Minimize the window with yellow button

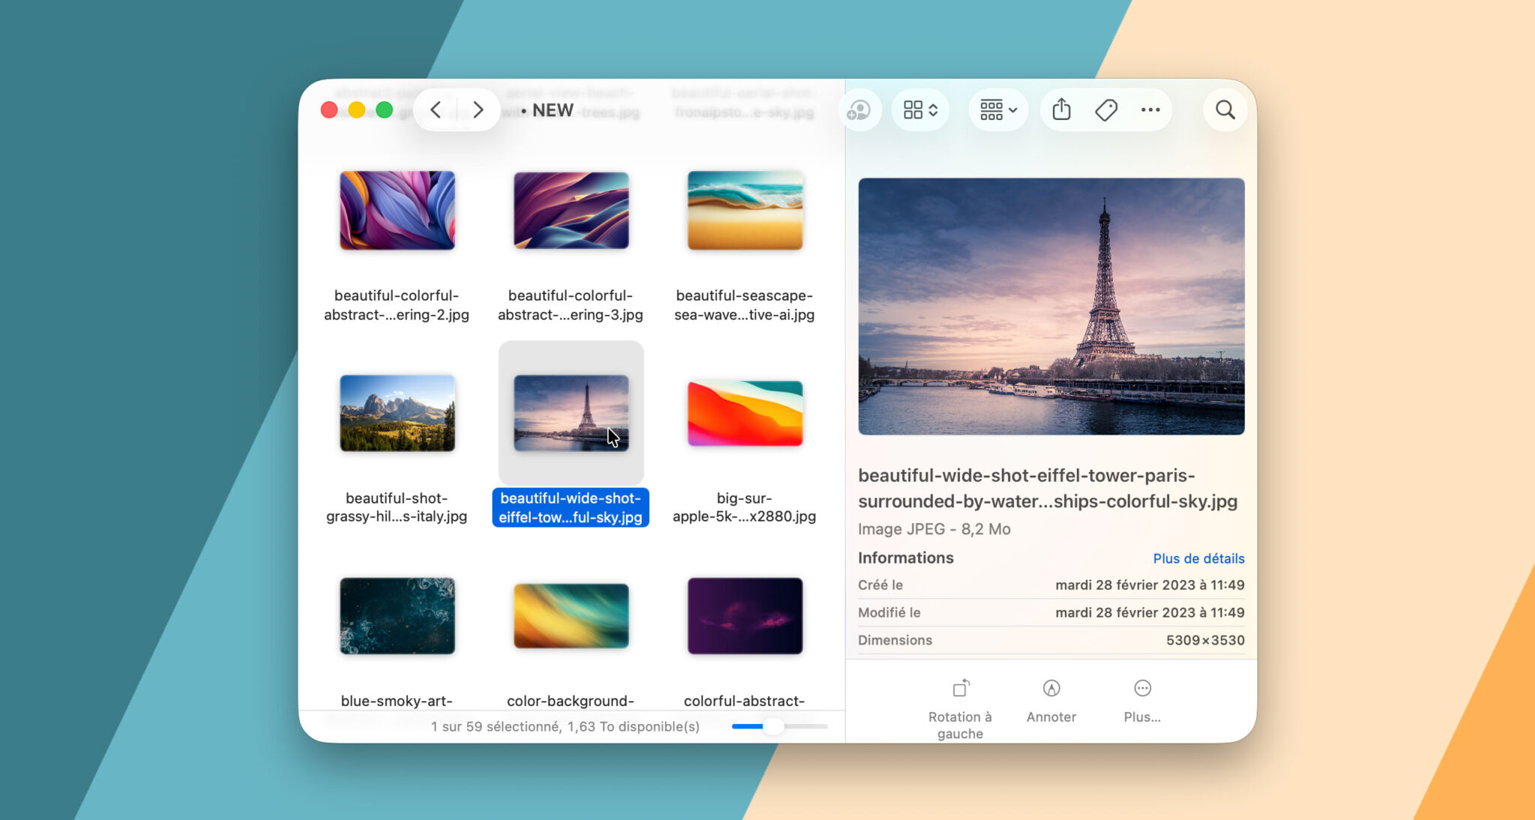pyautogui.click(x=357, y=110)
